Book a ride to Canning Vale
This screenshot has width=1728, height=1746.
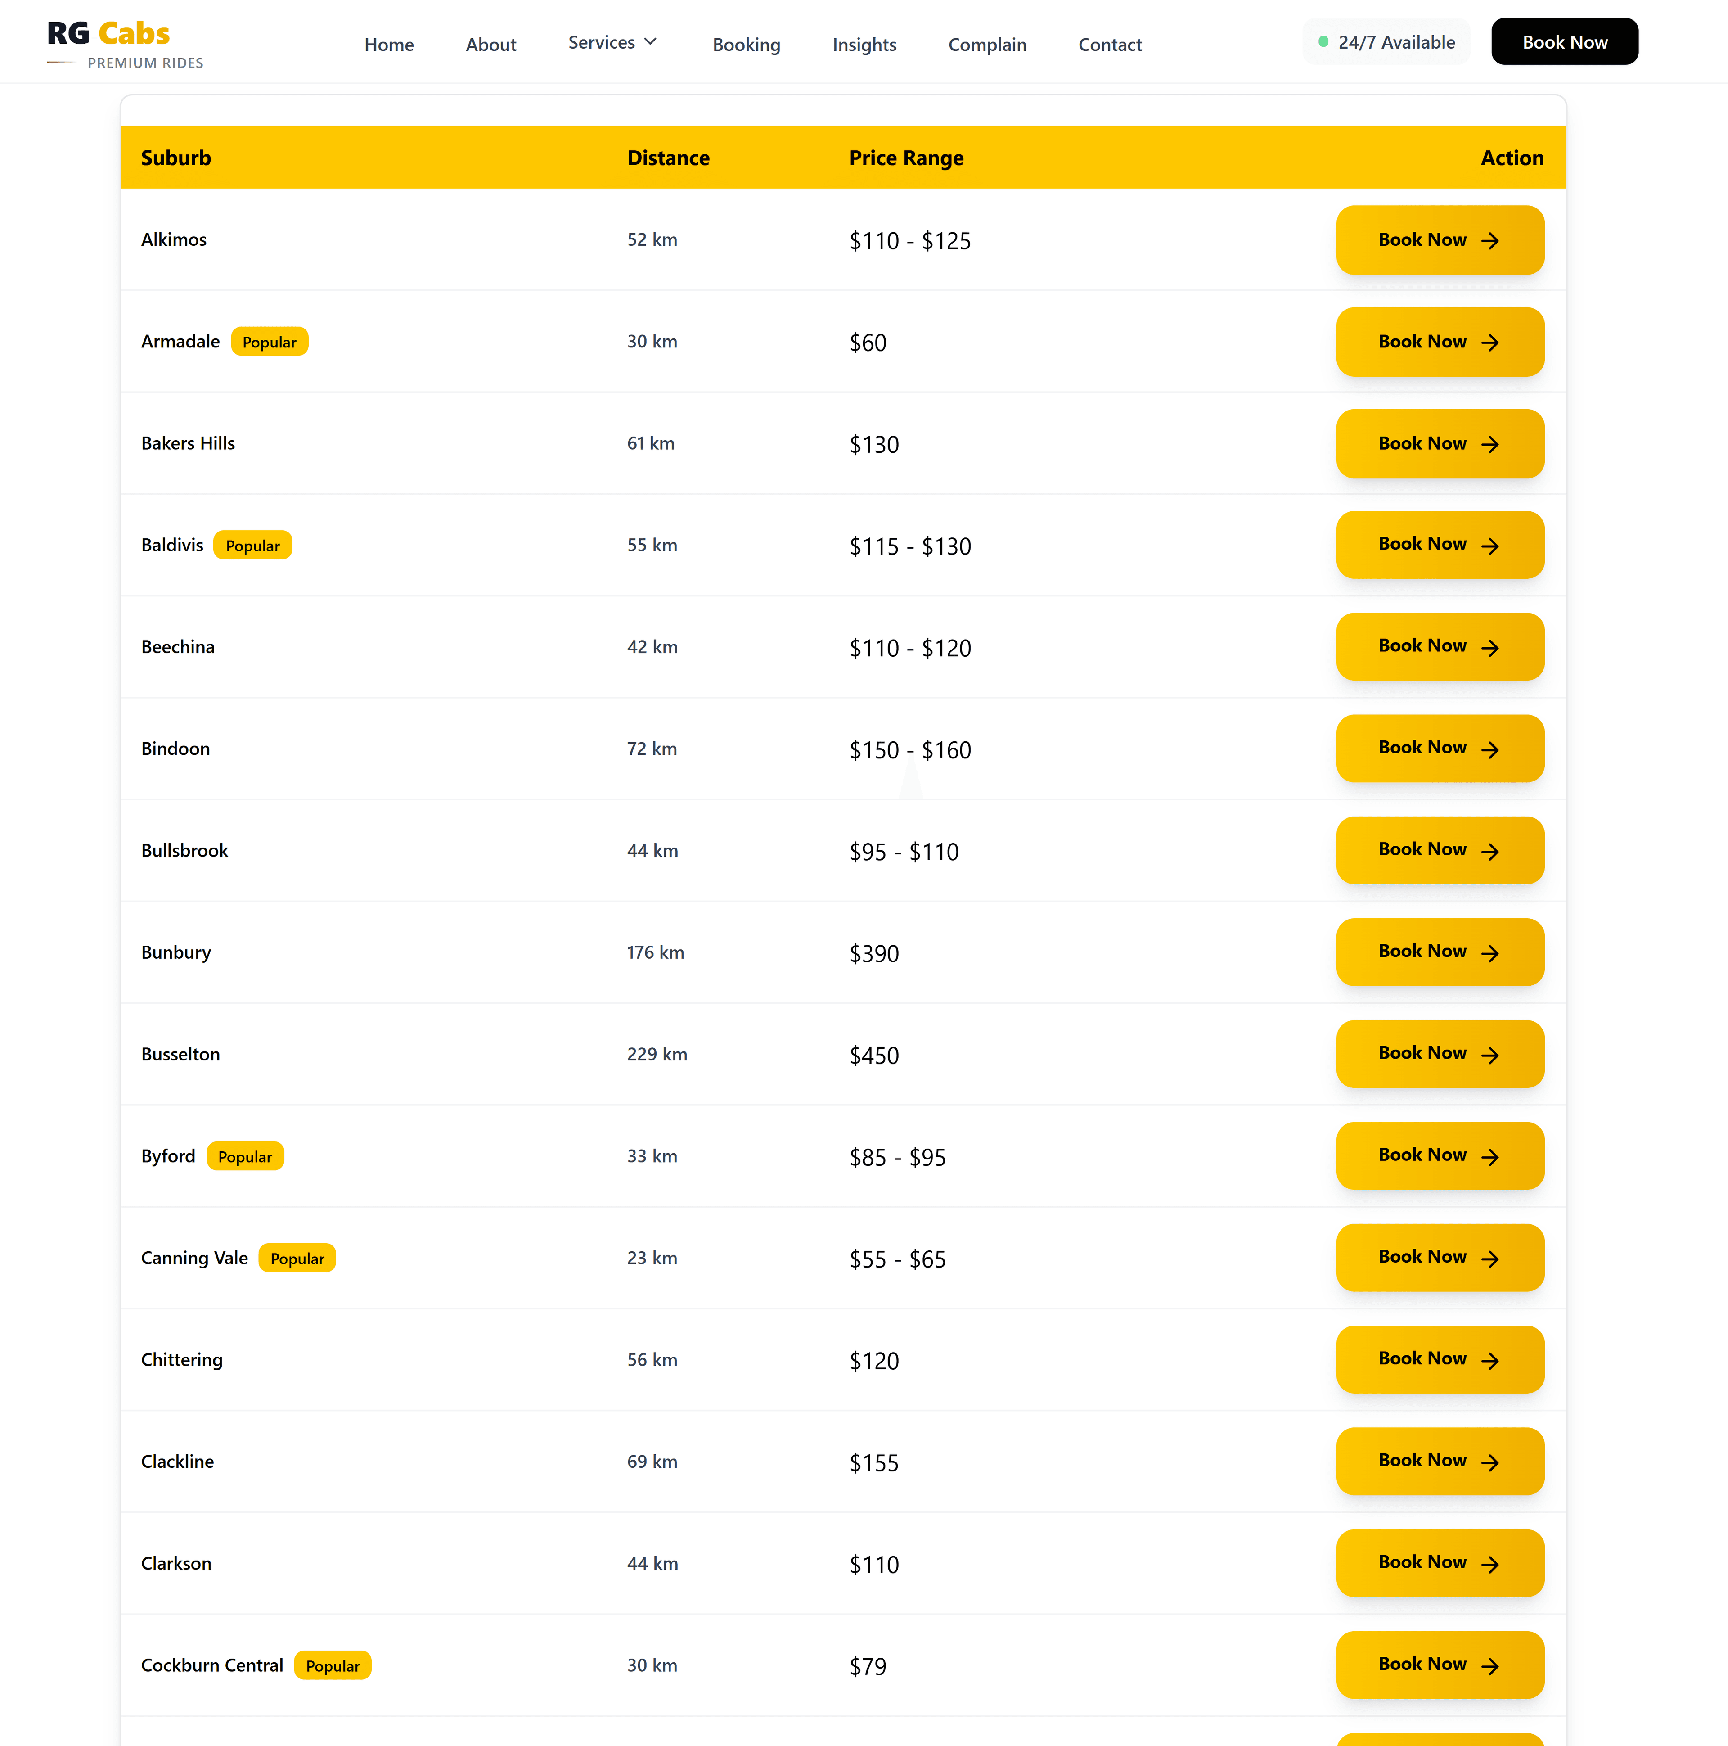[1439, 1257]
